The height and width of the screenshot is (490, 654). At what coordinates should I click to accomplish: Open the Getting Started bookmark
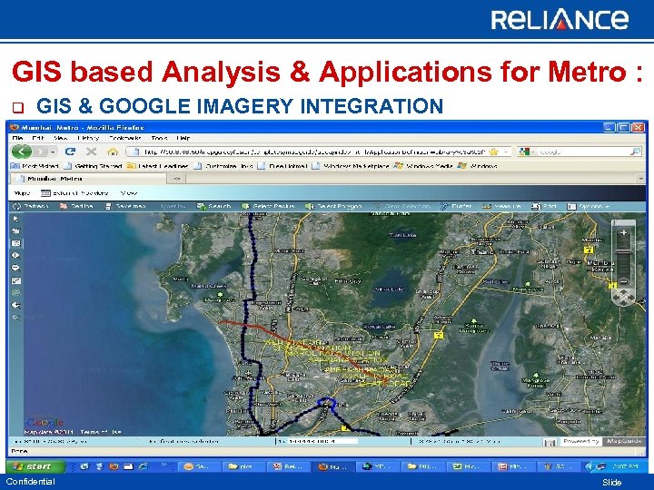click(x=94, y=166)
